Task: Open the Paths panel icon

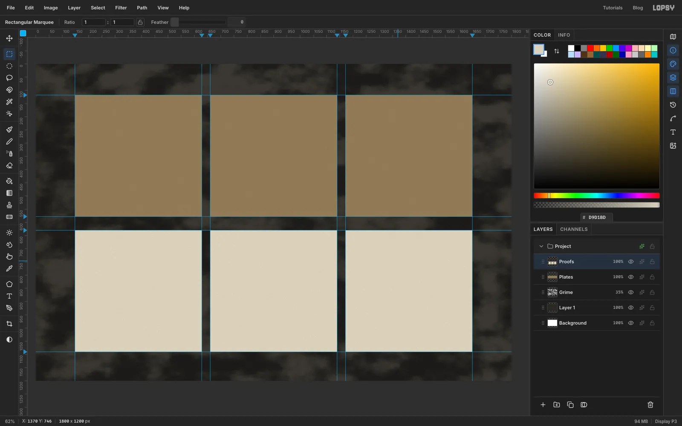Action: (x=673, y=118)
